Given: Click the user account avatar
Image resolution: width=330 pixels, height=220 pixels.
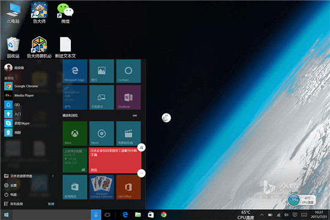Looking at the screenshot, I should click(8, 68).
